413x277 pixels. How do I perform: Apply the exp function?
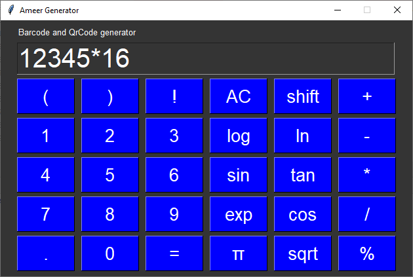pyautogui.click(x=239, y=214)
